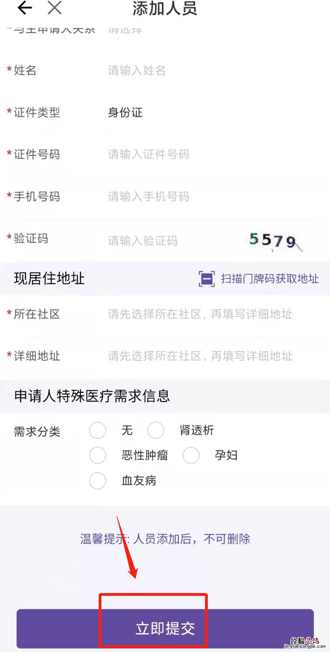Tap the door plate scan icon
Screen dimensions: 330x652
[x=207, y=279]
